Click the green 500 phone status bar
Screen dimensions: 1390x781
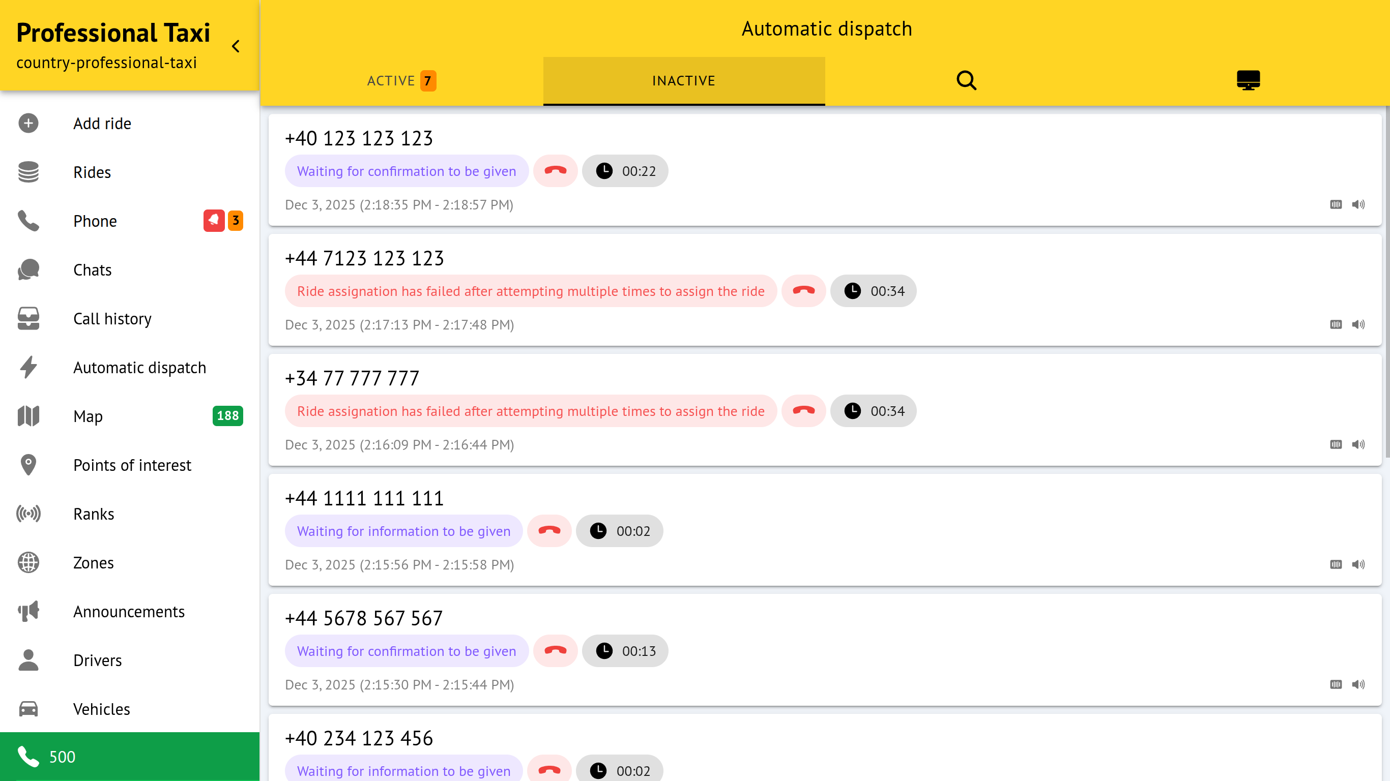(x=130, y=756)
